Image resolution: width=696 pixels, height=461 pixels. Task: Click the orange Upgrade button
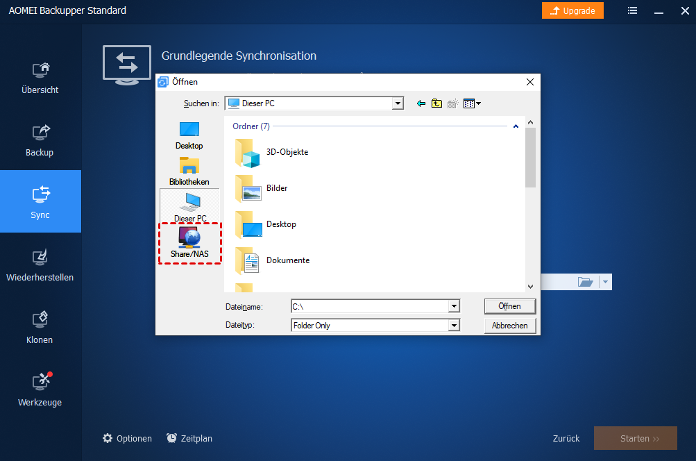[x=572, y=10]
